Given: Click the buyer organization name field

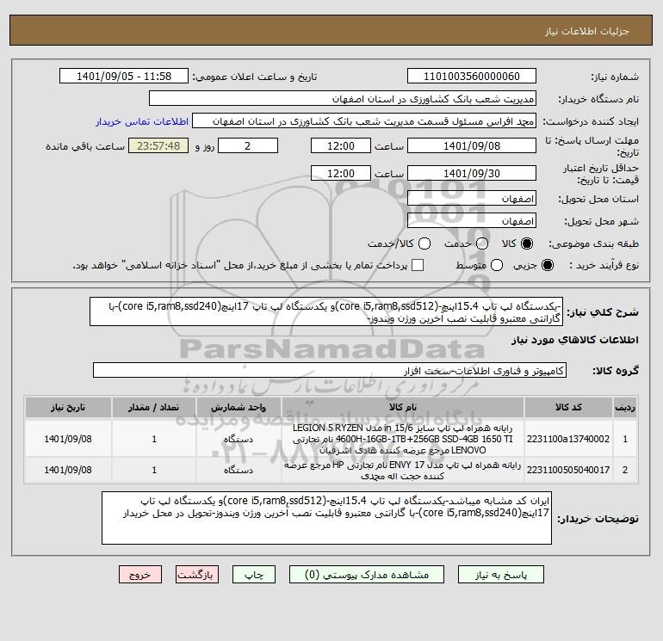Looking at the screenshot, I should click(x=343, y=99).
